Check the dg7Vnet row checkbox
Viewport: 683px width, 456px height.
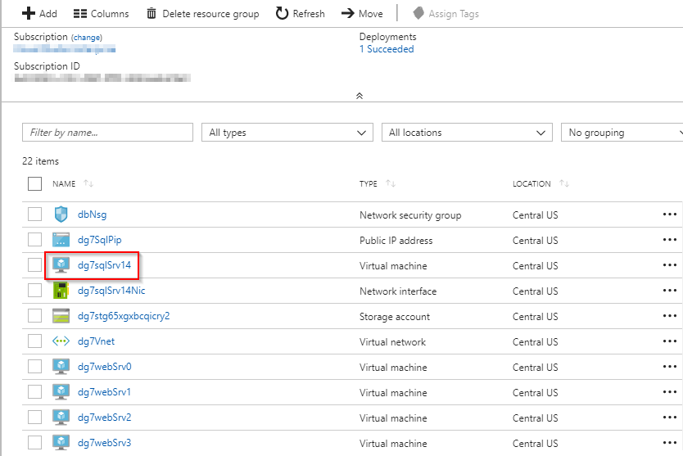35,341
